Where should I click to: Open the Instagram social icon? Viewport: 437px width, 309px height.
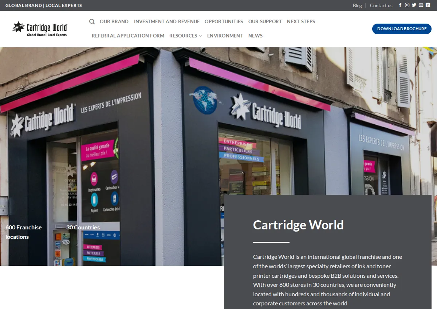[x=407, y=5]
